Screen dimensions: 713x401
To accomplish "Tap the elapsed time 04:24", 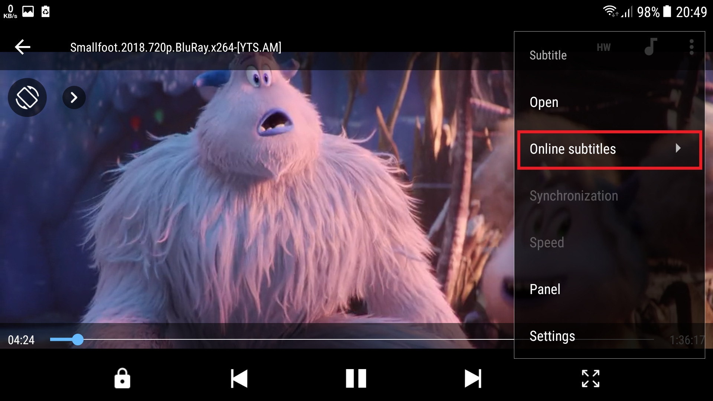I will pyautogui.click(x=21, y=340).
